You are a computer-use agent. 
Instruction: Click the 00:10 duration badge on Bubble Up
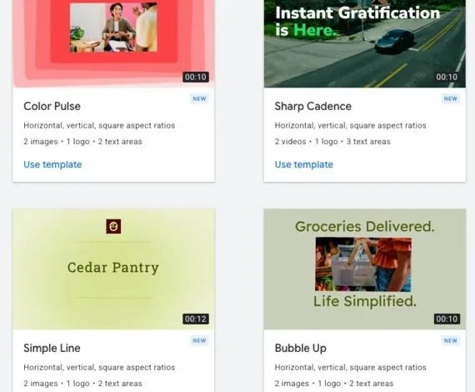click(447, 319)
